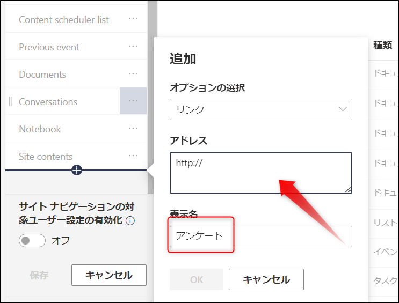Screen dimensions: 399x303
Task: Click the info icon beside audience targeting label
Action: 130,220
